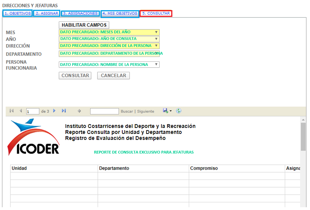310x210 pixels.
Task: Expand the AÑO dropdown
Action: 109,39
